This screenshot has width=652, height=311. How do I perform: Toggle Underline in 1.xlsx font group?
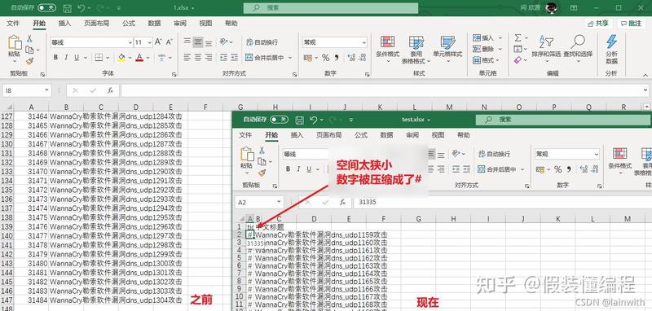[76, 58]
